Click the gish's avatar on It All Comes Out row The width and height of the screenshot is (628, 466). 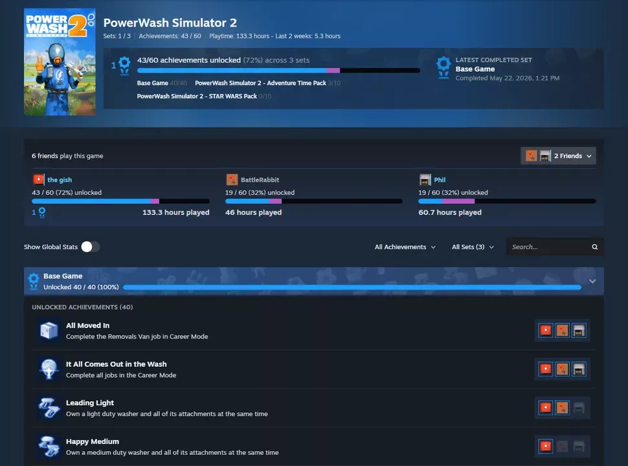coord(546,369)
